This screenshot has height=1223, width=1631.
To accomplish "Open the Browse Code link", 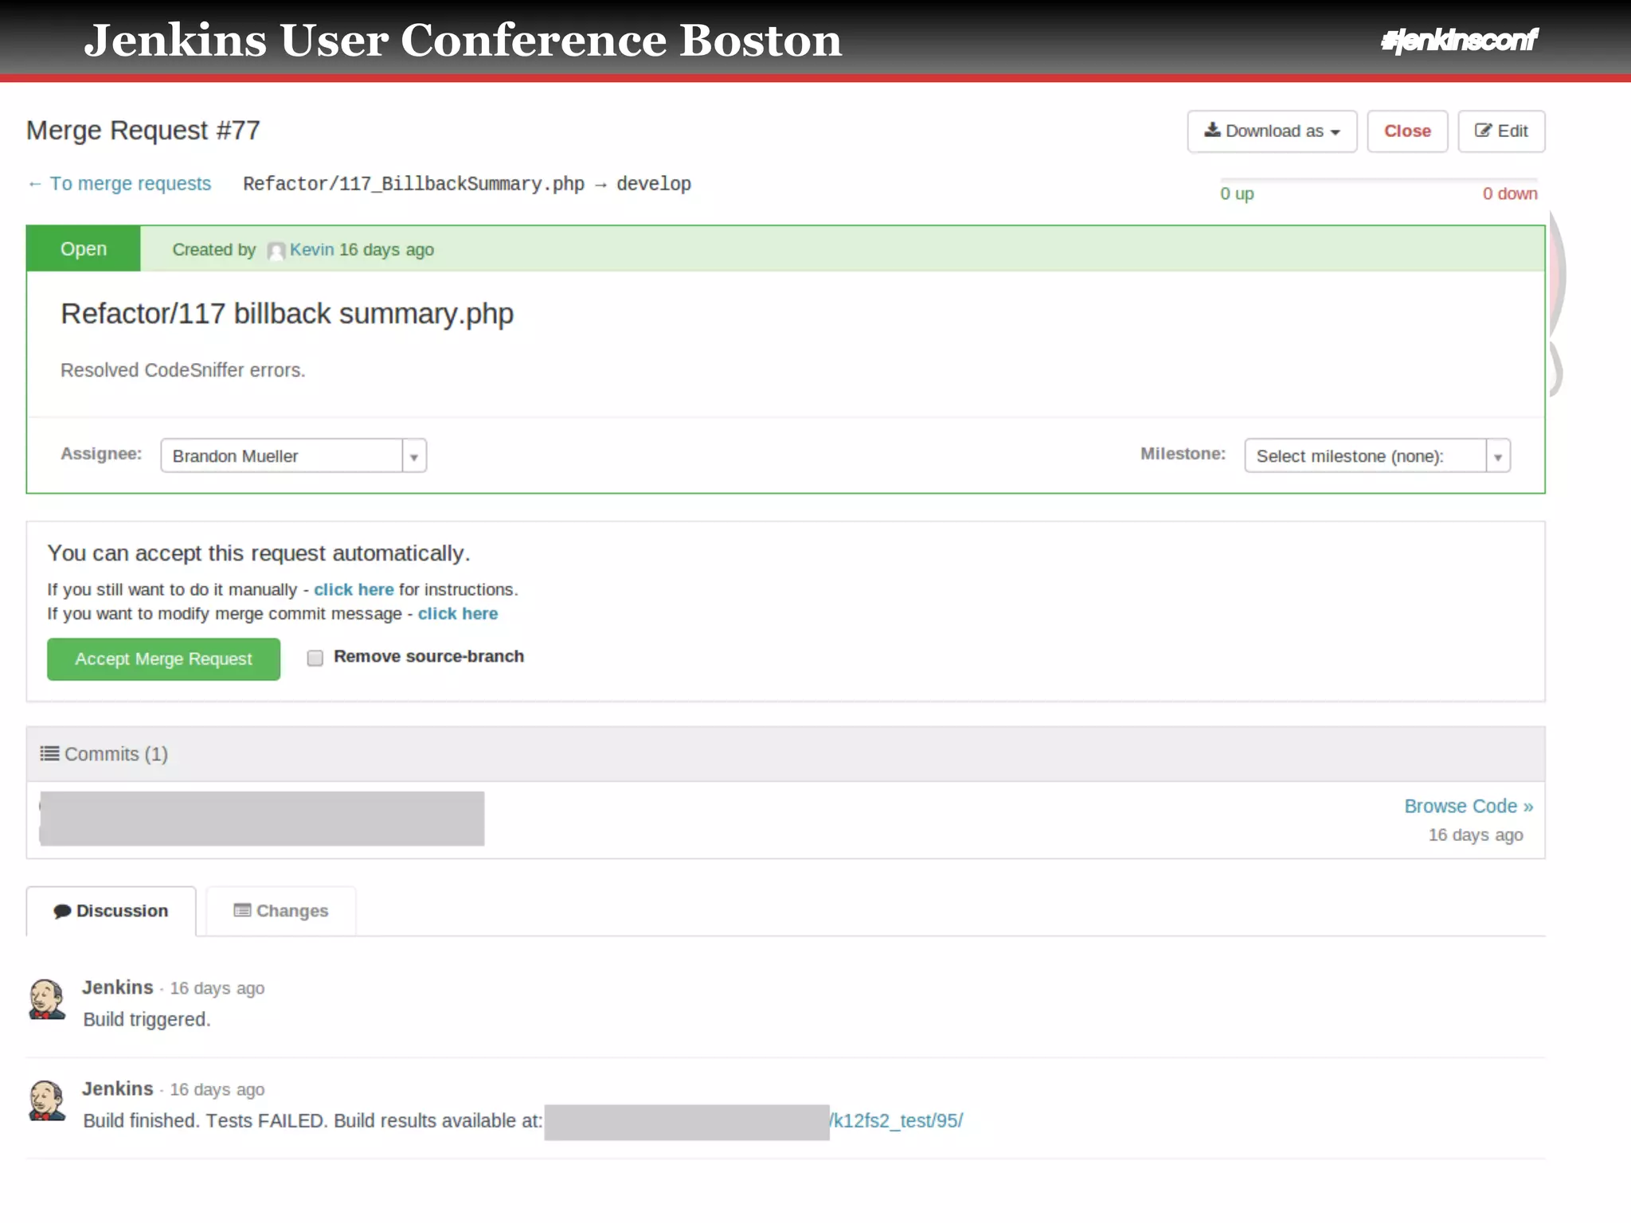I will point(1469,806).
